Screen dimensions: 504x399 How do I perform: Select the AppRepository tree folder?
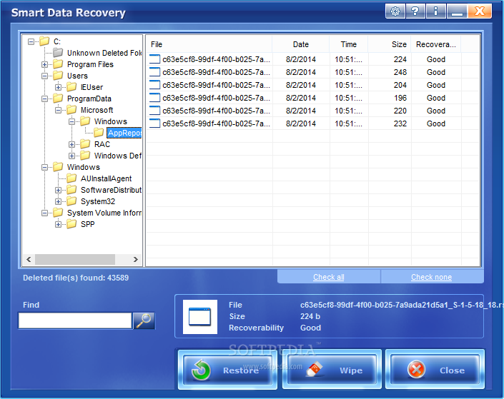tap(124, 133)
